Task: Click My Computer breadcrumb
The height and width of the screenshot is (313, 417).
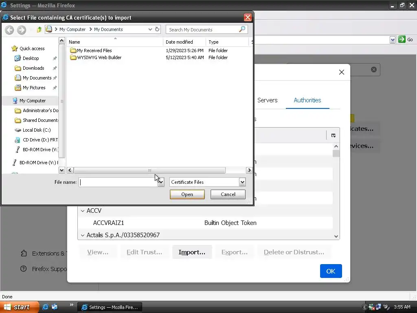Action: (x=72, y=29)
